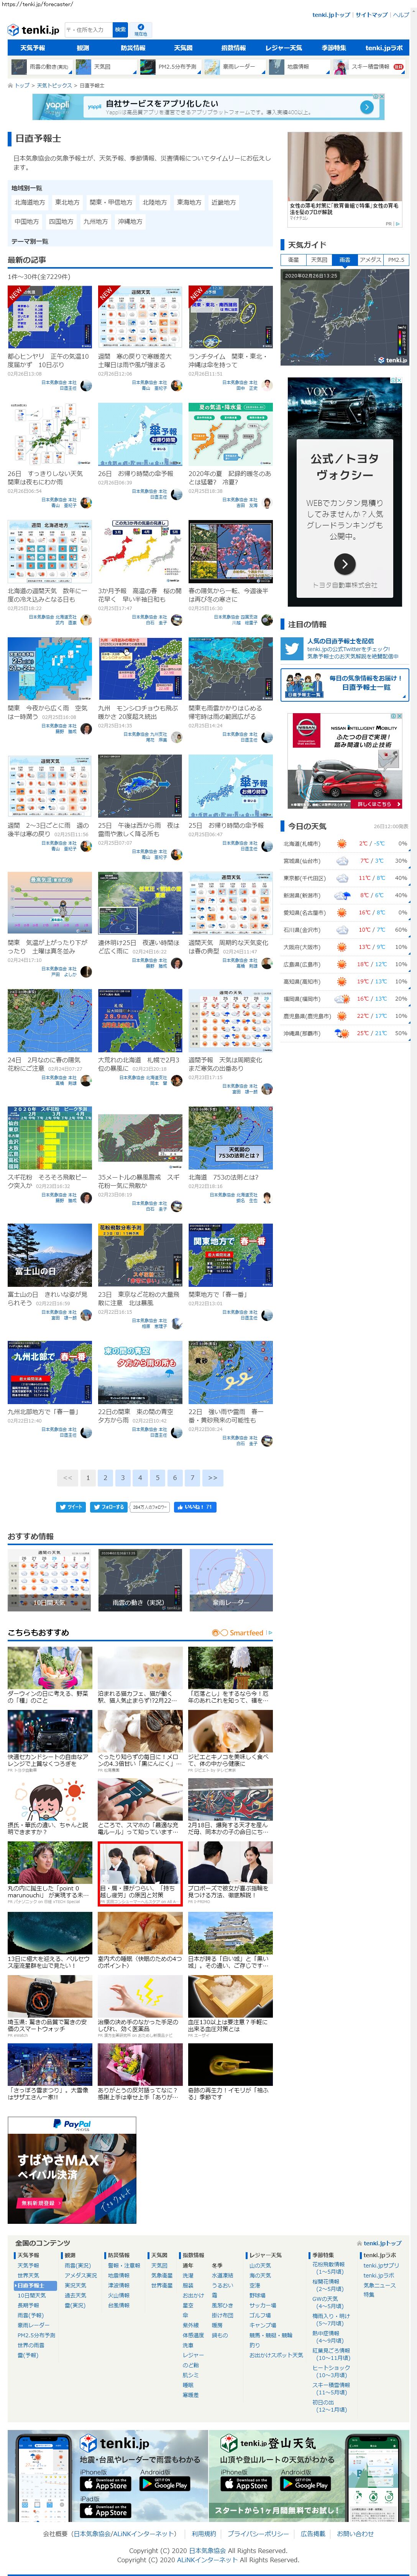Click the current location icon button
Viewport: 417px width, 2576px height.
[140, 30]
